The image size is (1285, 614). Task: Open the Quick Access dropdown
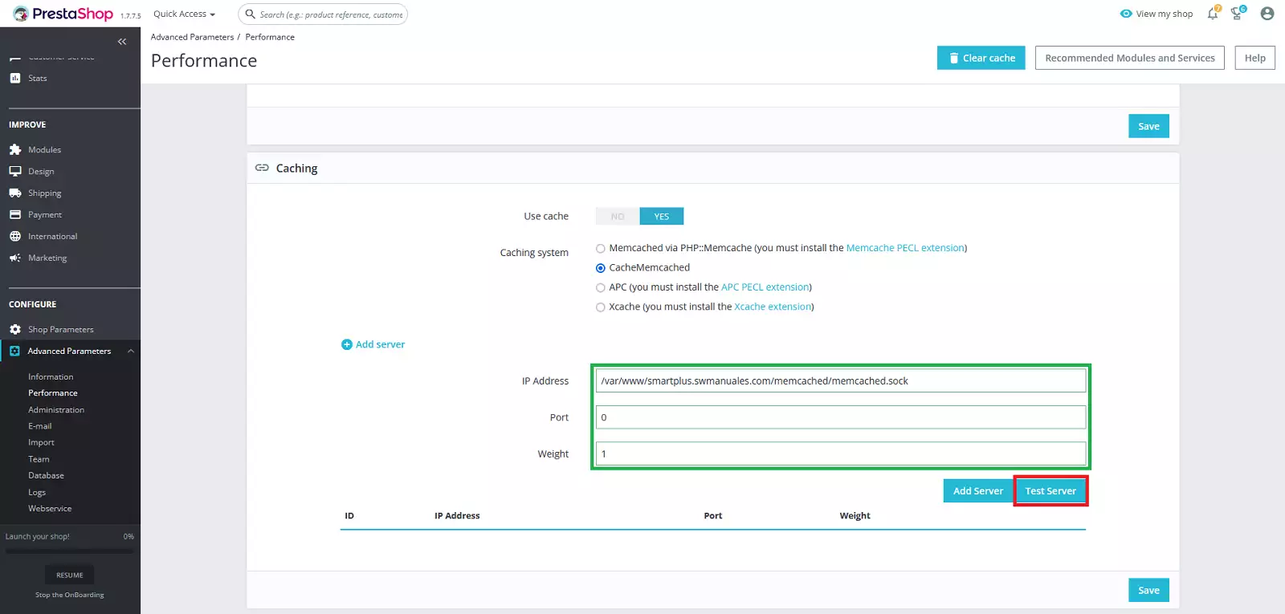[x=184, y=14]
